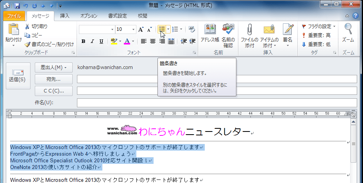The width and height of the screenshot is (363, 183).
Task: Open the highlight color dropdown arrow
Action: click(120, 41)
